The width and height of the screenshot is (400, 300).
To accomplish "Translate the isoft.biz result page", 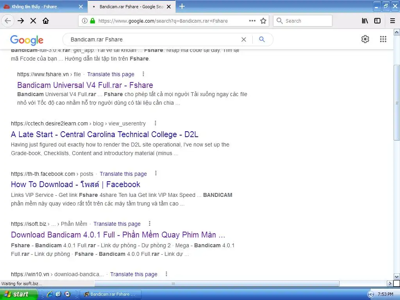I will (117, 224).
